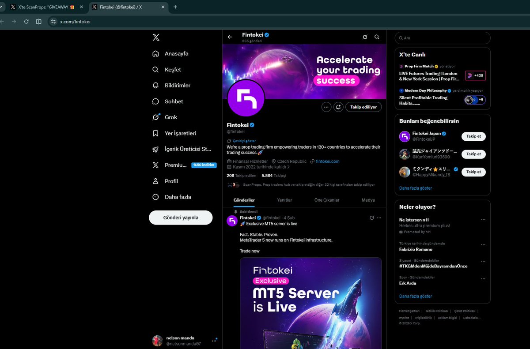Click the X logo in sidebar
Screen dimensions: 530x349
coord(156,38)
